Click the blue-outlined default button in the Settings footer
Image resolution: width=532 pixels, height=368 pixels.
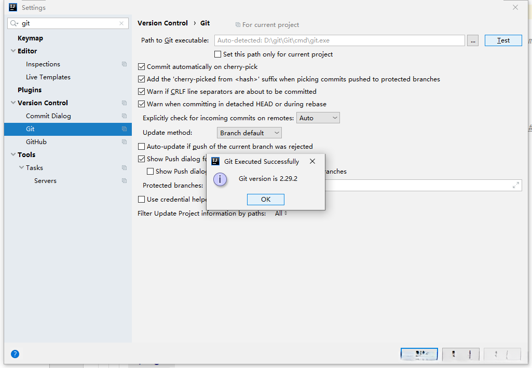419,354
